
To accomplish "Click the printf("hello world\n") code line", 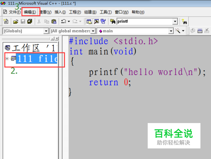I will pyautogui.click(x=147, y=72).
